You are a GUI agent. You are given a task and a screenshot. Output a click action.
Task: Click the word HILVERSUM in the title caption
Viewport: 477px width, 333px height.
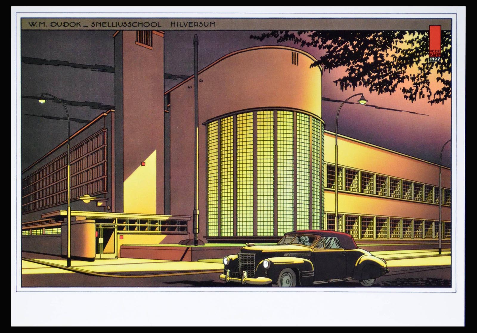(x=193, y=24)
